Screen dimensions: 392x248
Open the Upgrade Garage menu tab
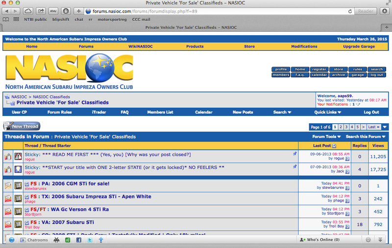pyautogui.click(x=359, y=46)
